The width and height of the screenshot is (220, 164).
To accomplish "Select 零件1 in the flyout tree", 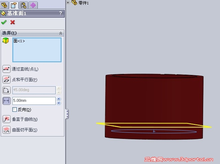I will tap(84, 3).
